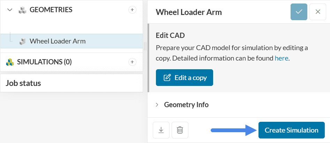Click the Create Simulation button

click(291, 130)
